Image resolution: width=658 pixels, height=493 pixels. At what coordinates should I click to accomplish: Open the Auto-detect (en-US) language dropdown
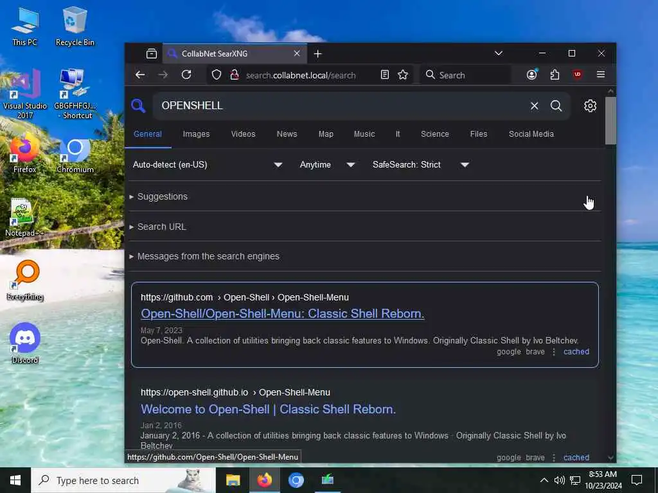[x=208, y=165]
